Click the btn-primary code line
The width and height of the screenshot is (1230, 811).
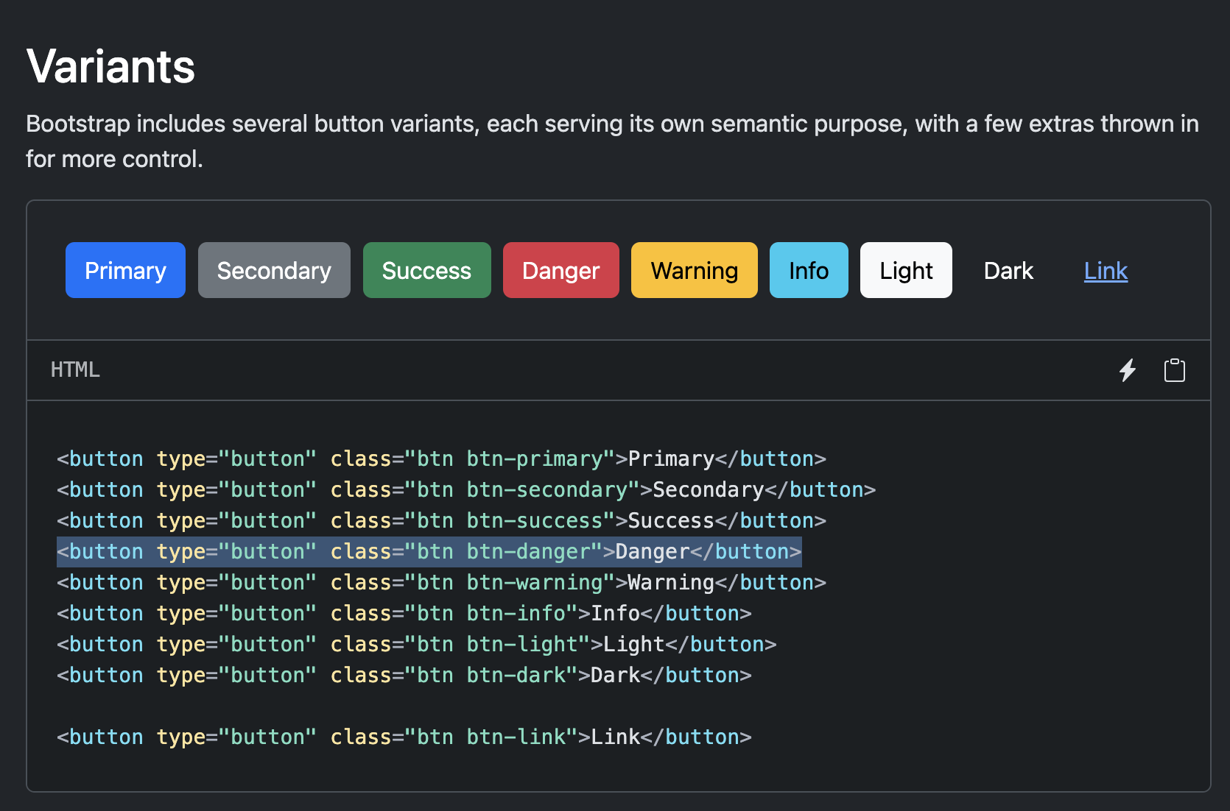pyautogui.click(x=441, y=459)
